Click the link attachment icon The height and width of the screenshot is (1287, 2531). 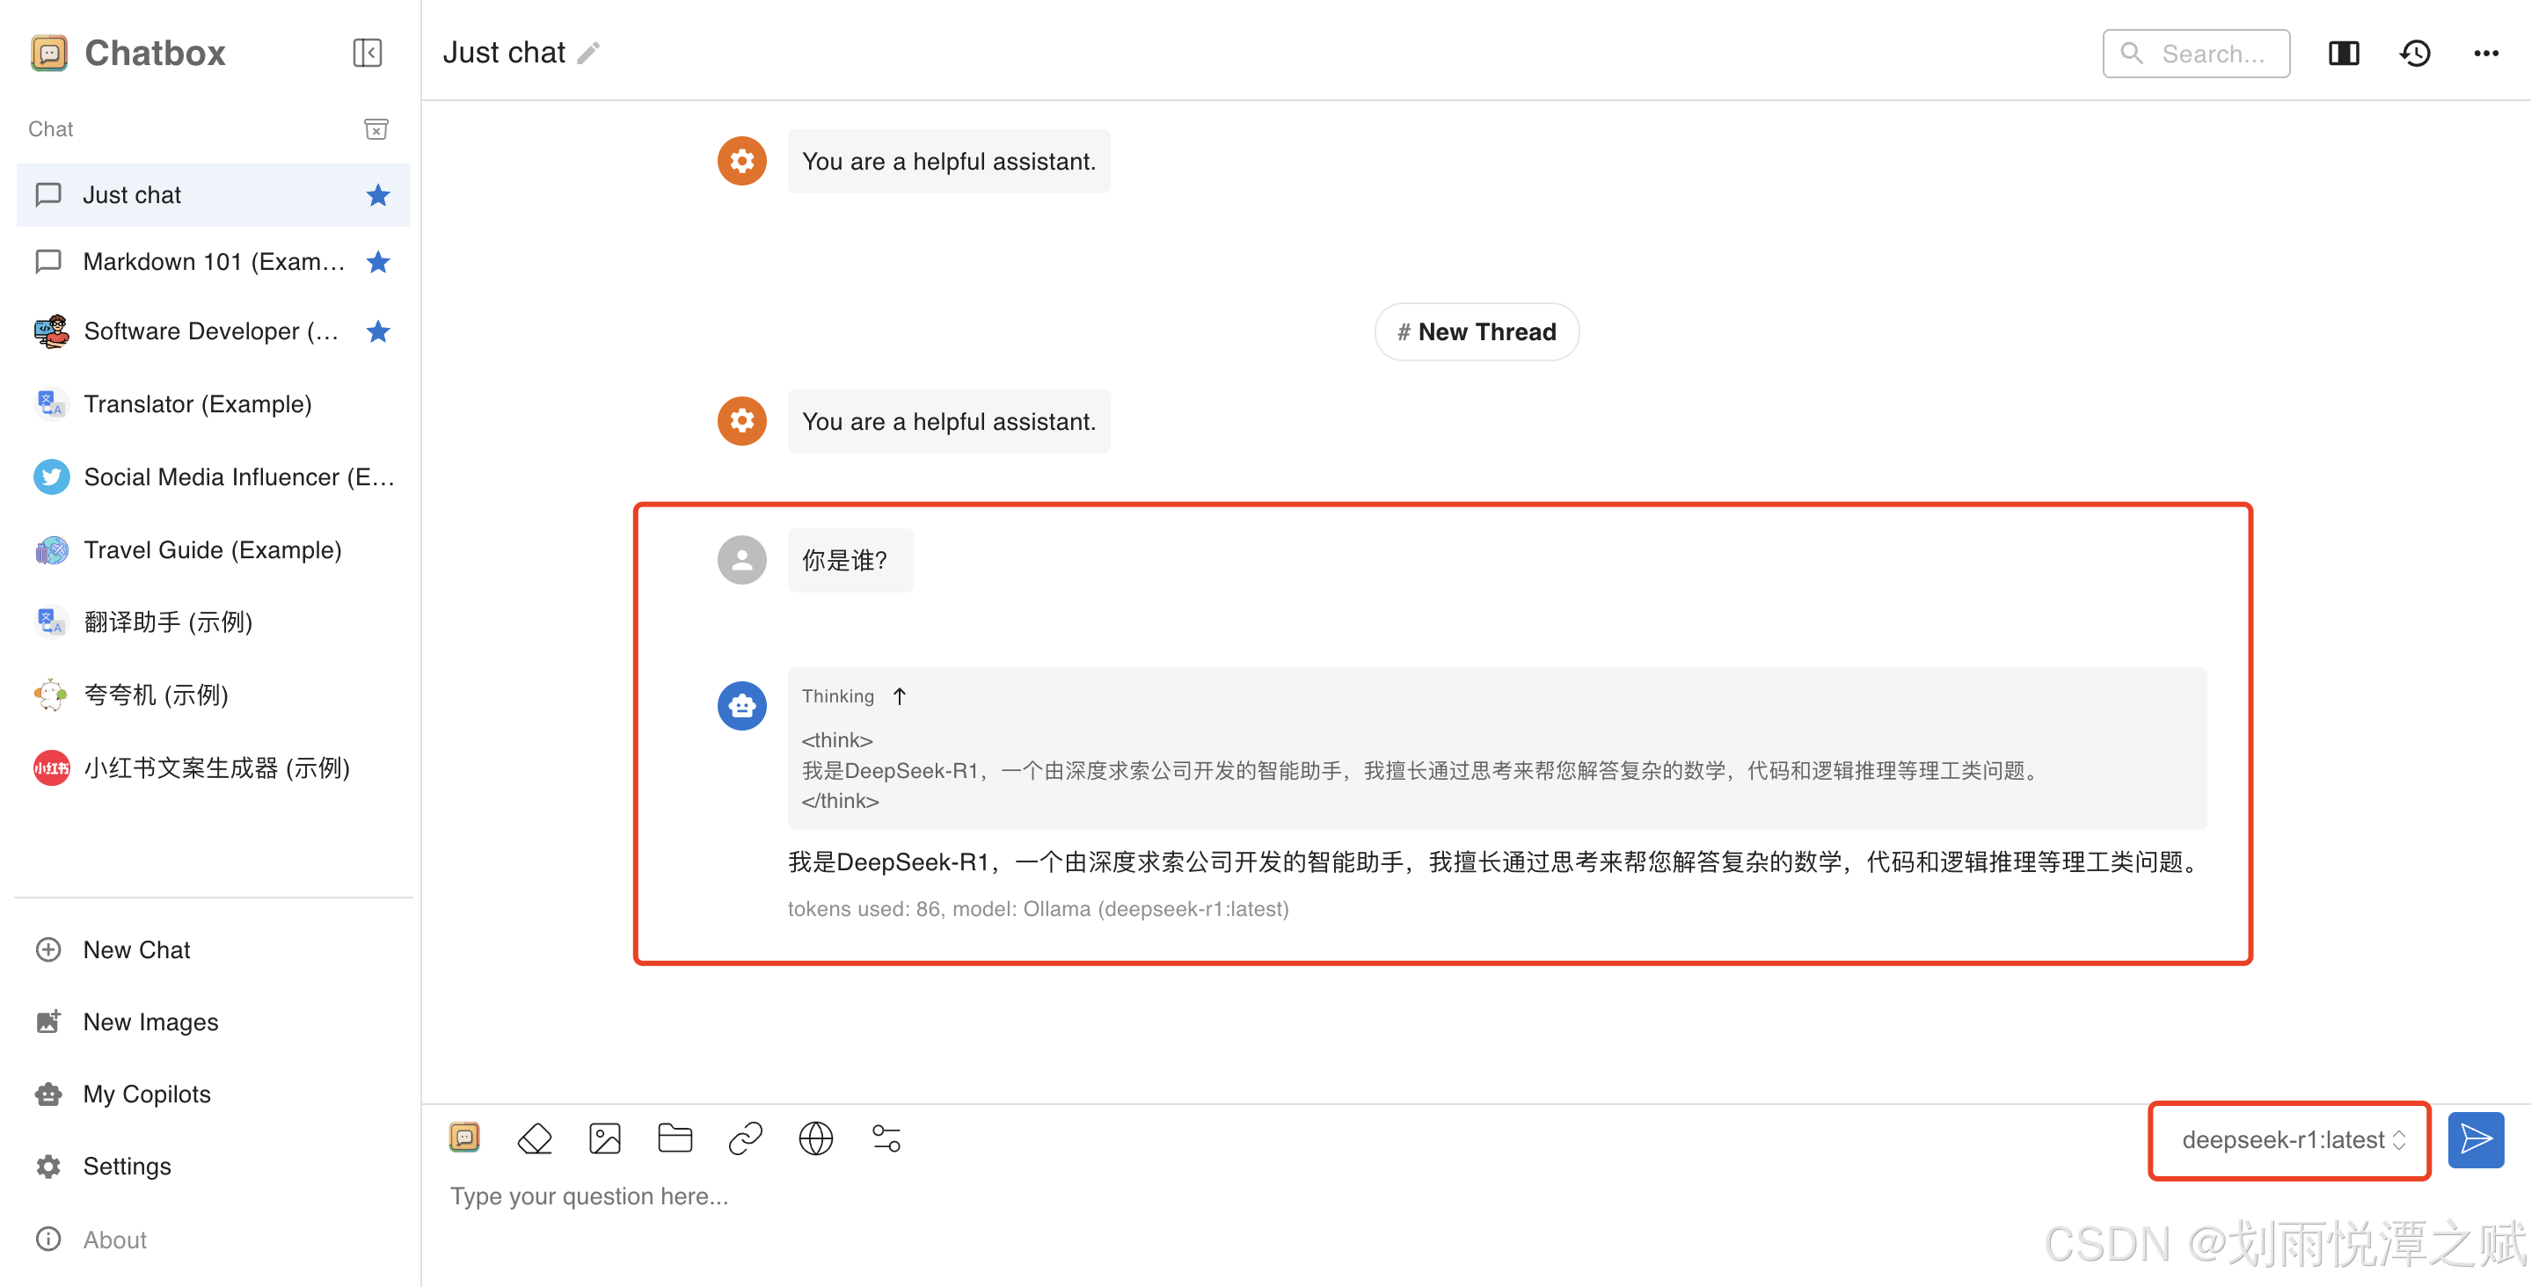(745, 1138)
